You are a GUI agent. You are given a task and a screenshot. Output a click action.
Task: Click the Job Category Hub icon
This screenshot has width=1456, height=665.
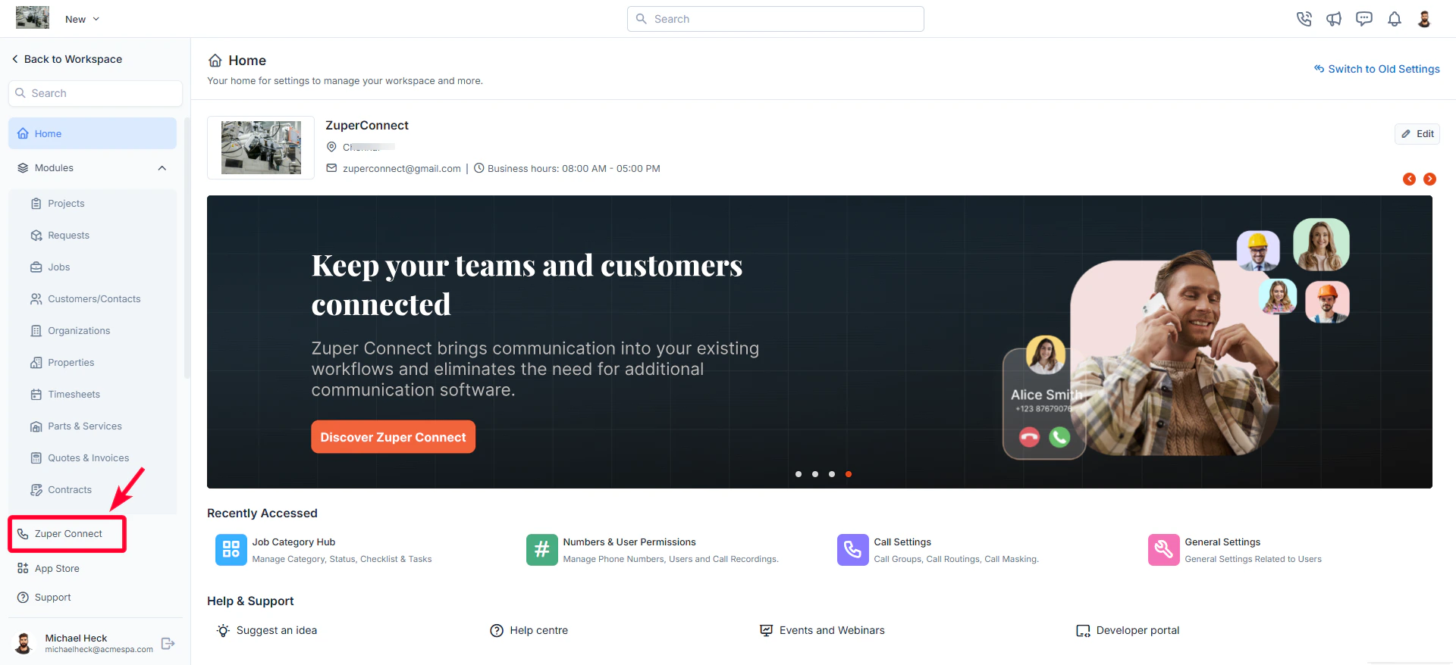coord(231,550)
